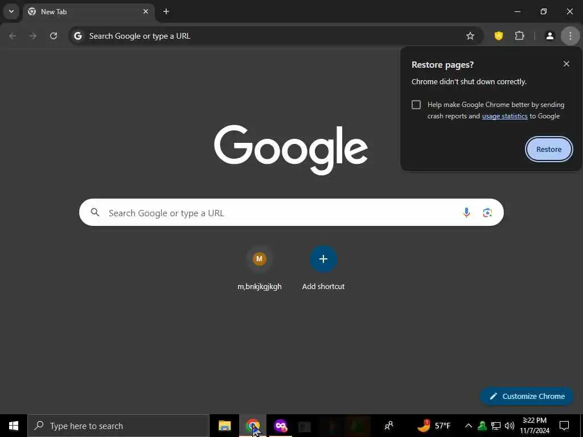Screen dimensions: 583x437
Task: Click Add shortcut button
Action: [323, 267]
